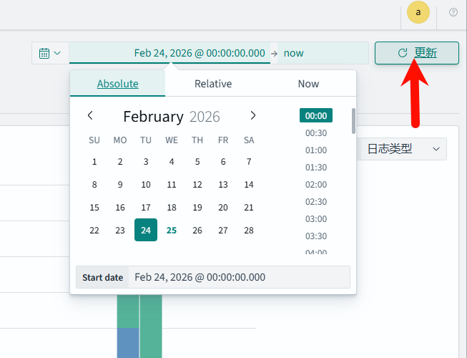This screenshot has width=467, height=358.
Task: Go to previous month with left chevron
Action: pos(90,116)
